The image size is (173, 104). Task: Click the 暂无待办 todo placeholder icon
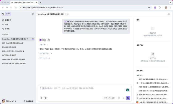pos(153,28)
